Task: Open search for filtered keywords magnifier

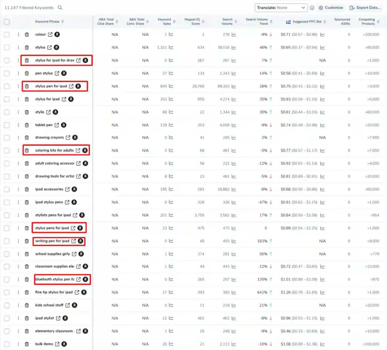Action: 60,8
